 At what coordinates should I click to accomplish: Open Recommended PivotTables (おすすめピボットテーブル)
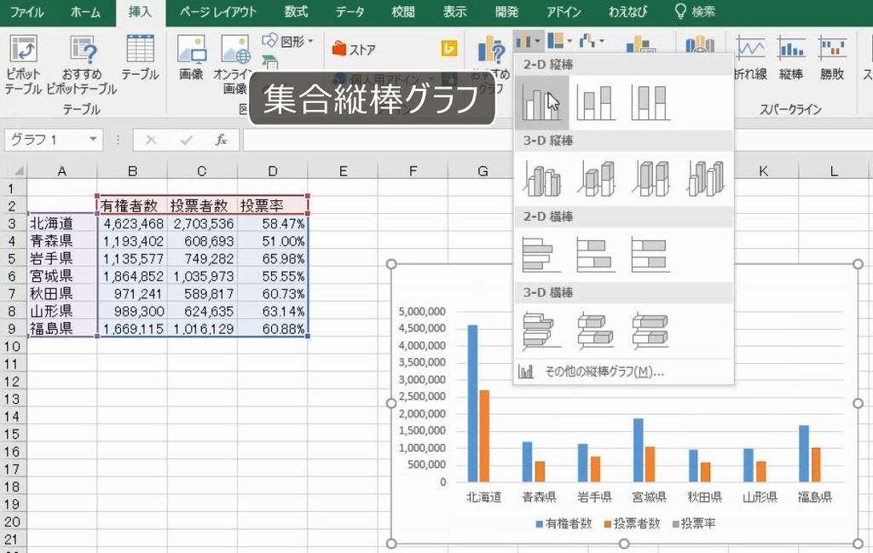[82, 64]
